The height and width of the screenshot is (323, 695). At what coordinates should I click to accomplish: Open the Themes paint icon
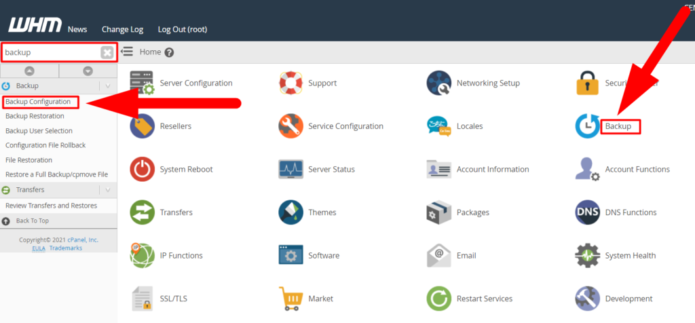[x=290, y=212]
